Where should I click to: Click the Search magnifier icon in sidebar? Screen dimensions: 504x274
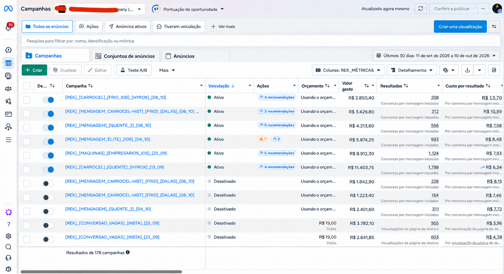[9, 247]
